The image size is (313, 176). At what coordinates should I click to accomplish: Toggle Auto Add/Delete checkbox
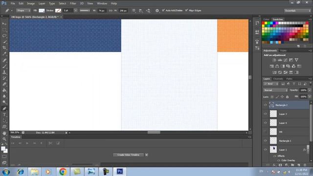coord(163,10)
